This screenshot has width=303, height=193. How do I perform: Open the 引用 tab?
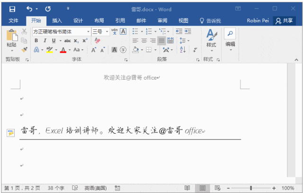coord(120,20)
